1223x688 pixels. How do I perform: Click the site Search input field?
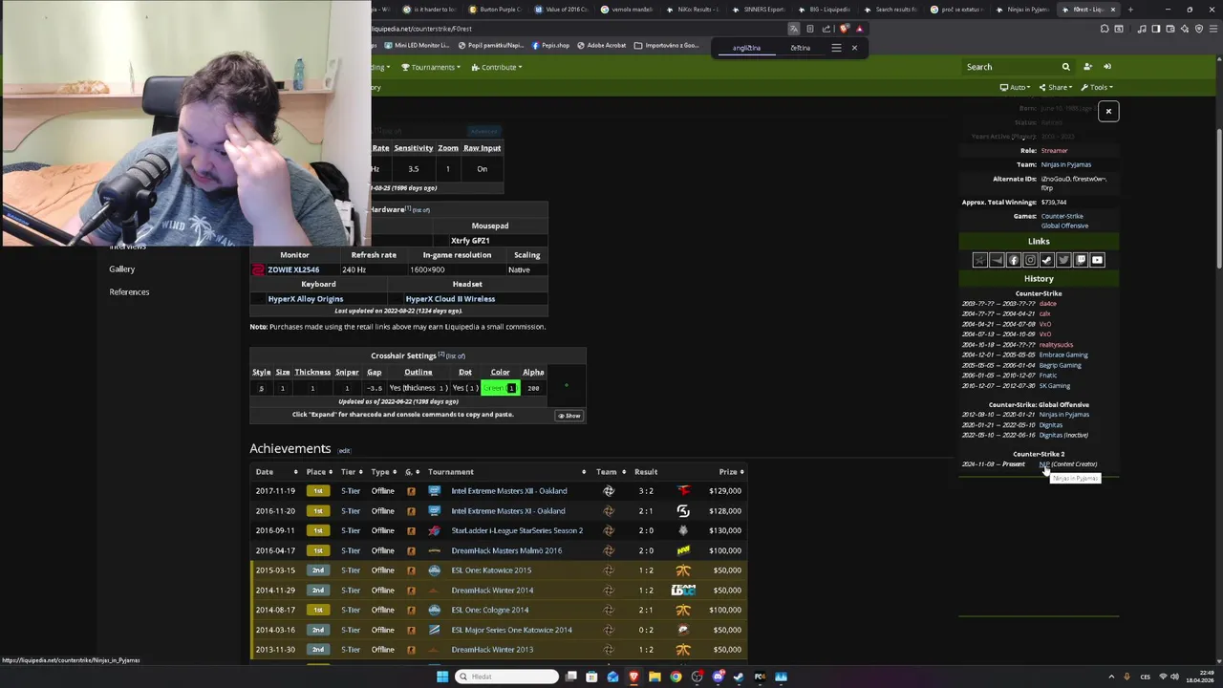[x=1011, y=67]
